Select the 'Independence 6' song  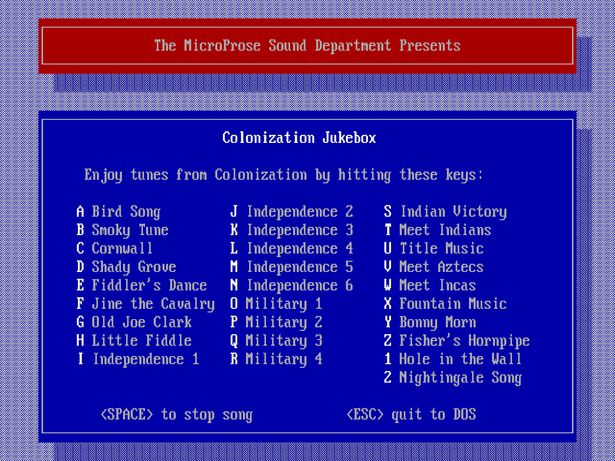click(292, 285)
